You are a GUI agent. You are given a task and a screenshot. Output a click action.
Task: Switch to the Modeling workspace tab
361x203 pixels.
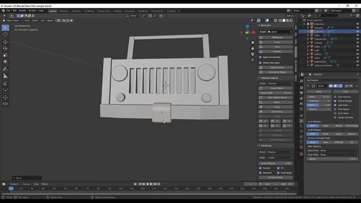click(64, 11)
